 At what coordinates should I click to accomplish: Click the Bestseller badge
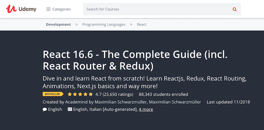pos(53,94)
